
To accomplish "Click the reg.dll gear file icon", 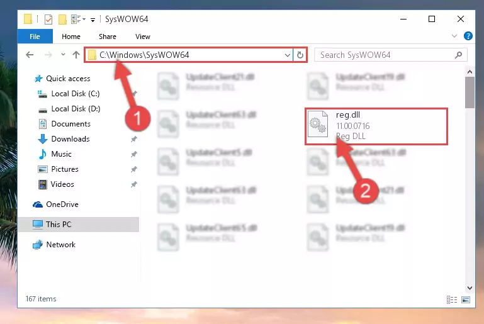I will click(318, 124).
